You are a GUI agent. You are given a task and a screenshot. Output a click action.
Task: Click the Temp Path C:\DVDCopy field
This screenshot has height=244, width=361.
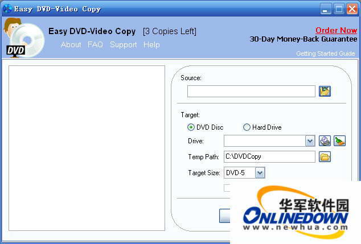tap(269, 156)
